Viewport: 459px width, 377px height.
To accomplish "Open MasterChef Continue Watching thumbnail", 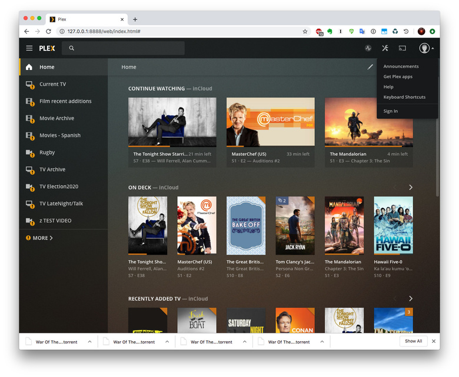I will click(271, 122).
